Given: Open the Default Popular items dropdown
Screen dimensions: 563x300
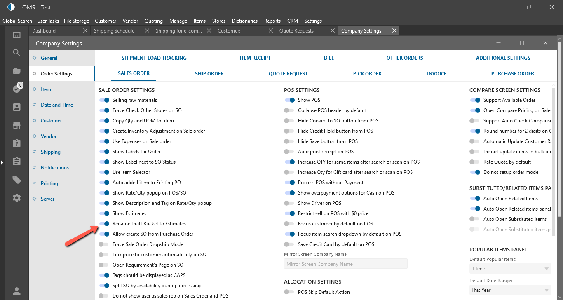Looking at the screenshot, I should (x=509, y=269).
